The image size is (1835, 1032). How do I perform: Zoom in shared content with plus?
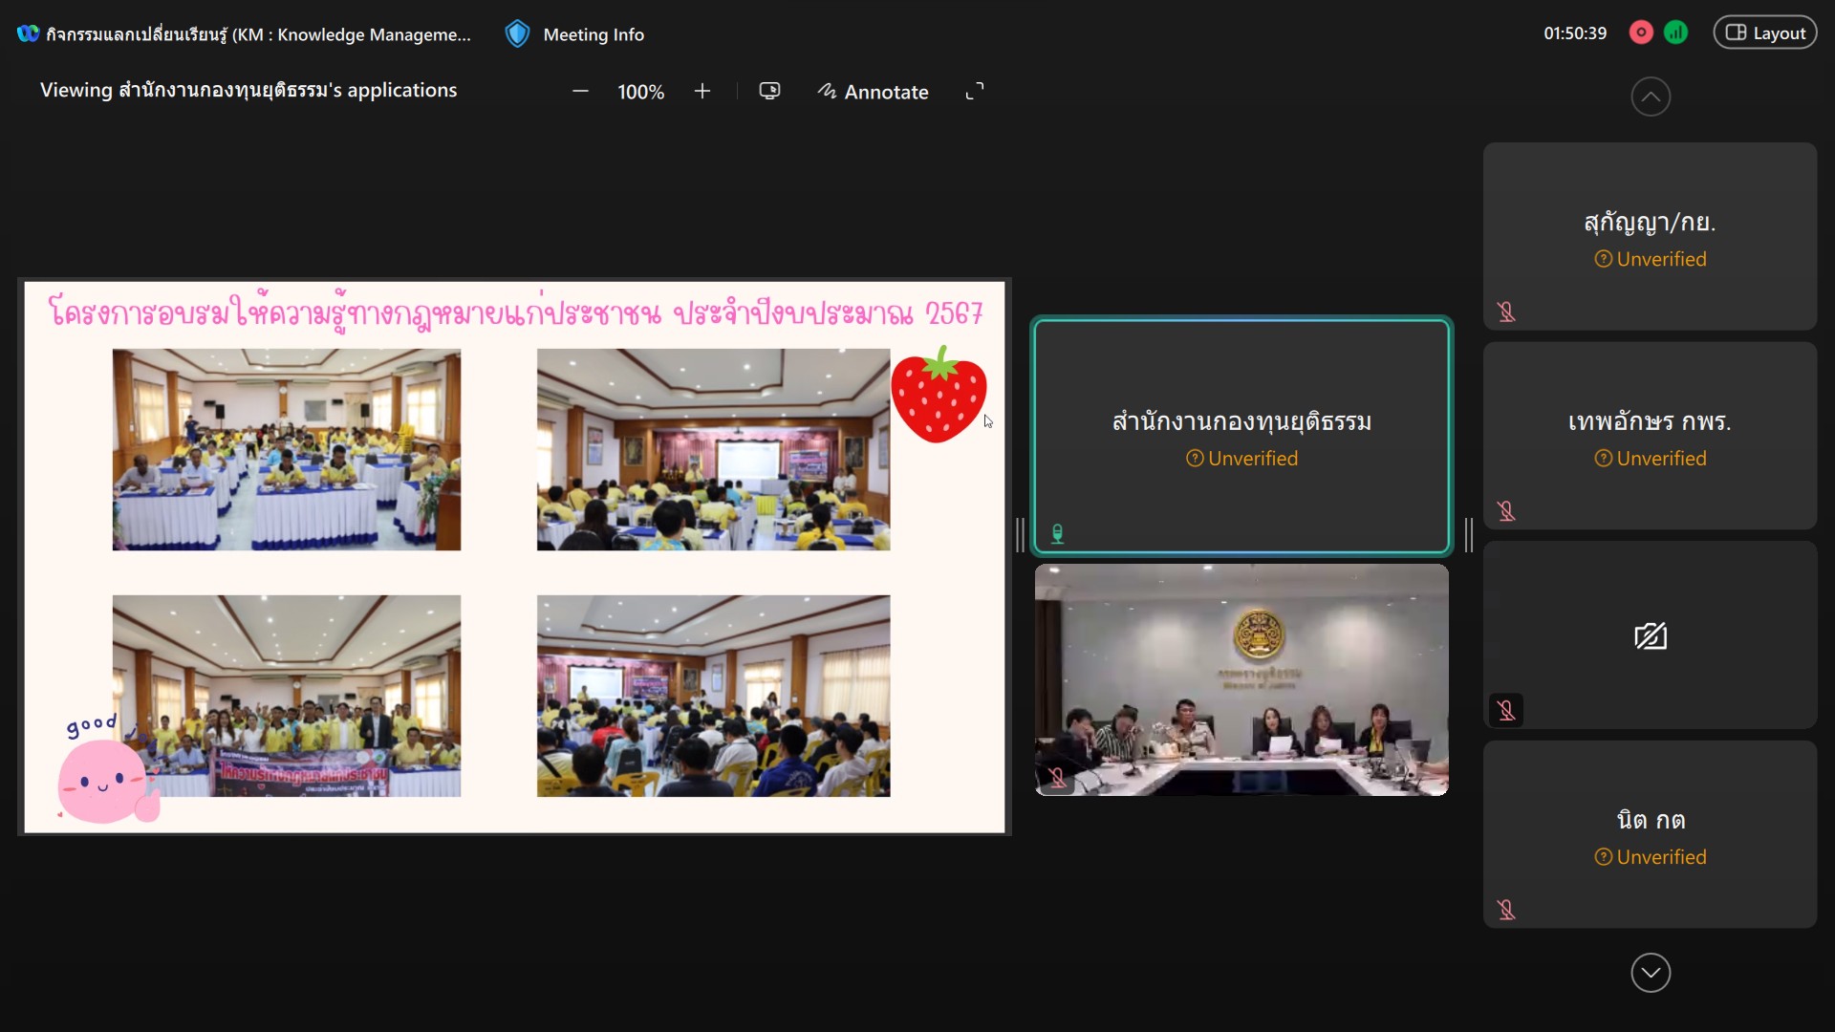tap(702, 92)
